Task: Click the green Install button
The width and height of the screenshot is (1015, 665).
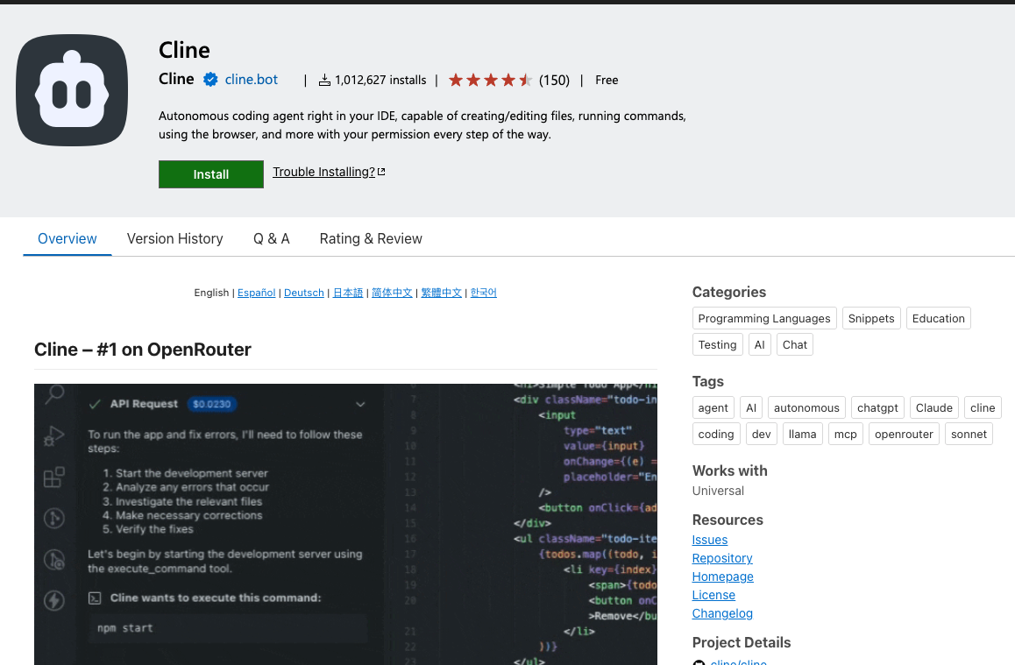Action: coord(211,174)
